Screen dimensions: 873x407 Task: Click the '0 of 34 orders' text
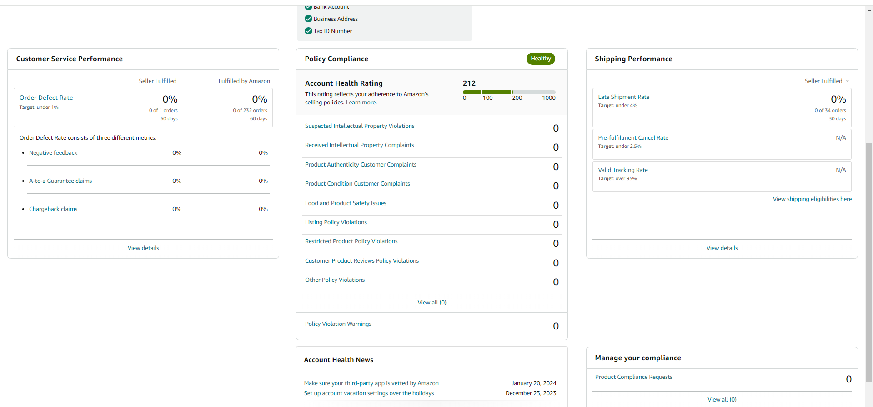tap(830, 111)
